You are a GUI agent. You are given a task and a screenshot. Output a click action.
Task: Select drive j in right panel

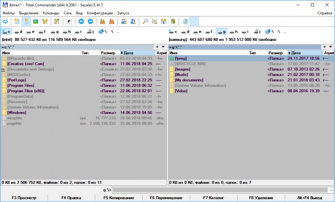258,32
